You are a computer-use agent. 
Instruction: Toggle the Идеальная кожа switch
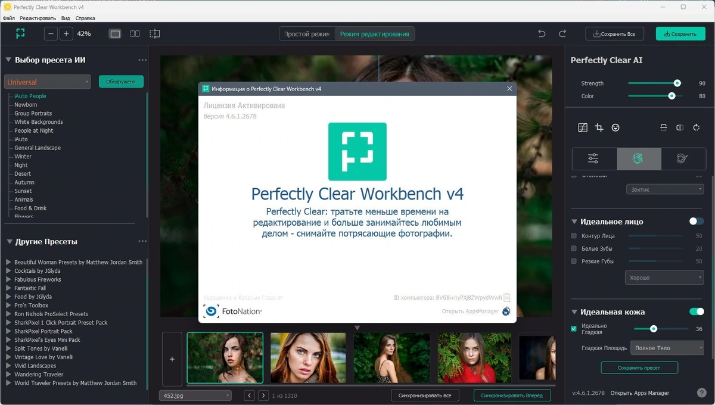tap(697, 311)
